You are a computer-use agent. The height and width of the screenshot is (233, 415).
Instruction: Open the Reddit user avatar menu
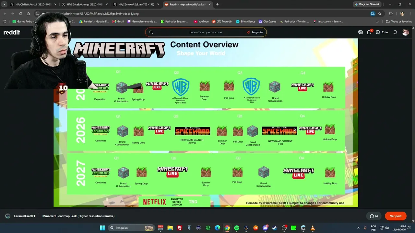[406, 32]
